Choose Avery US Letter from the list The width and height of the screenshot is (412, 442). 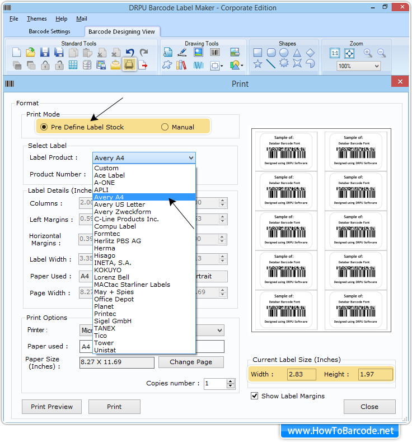pos(144,204)
